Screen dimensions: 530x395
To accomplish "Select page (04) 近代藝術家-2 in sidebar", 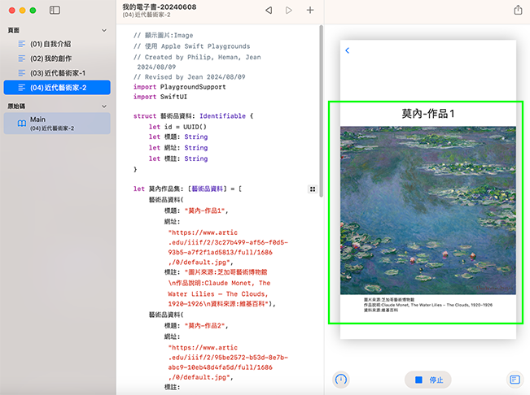I will pyautogui.click(x=56, y=87).
